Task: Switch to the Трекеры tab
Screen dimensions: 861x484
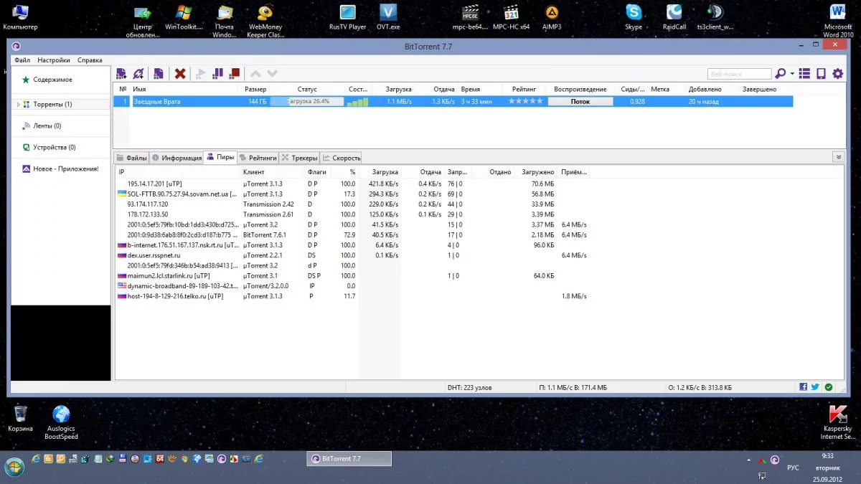Action: (299, 158)
